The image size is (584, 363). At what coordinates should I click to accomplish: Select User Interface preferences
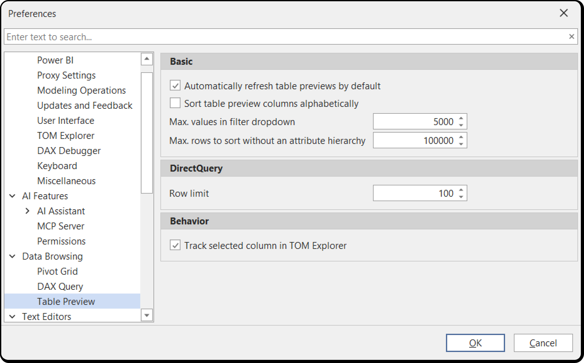coord(66,120)
